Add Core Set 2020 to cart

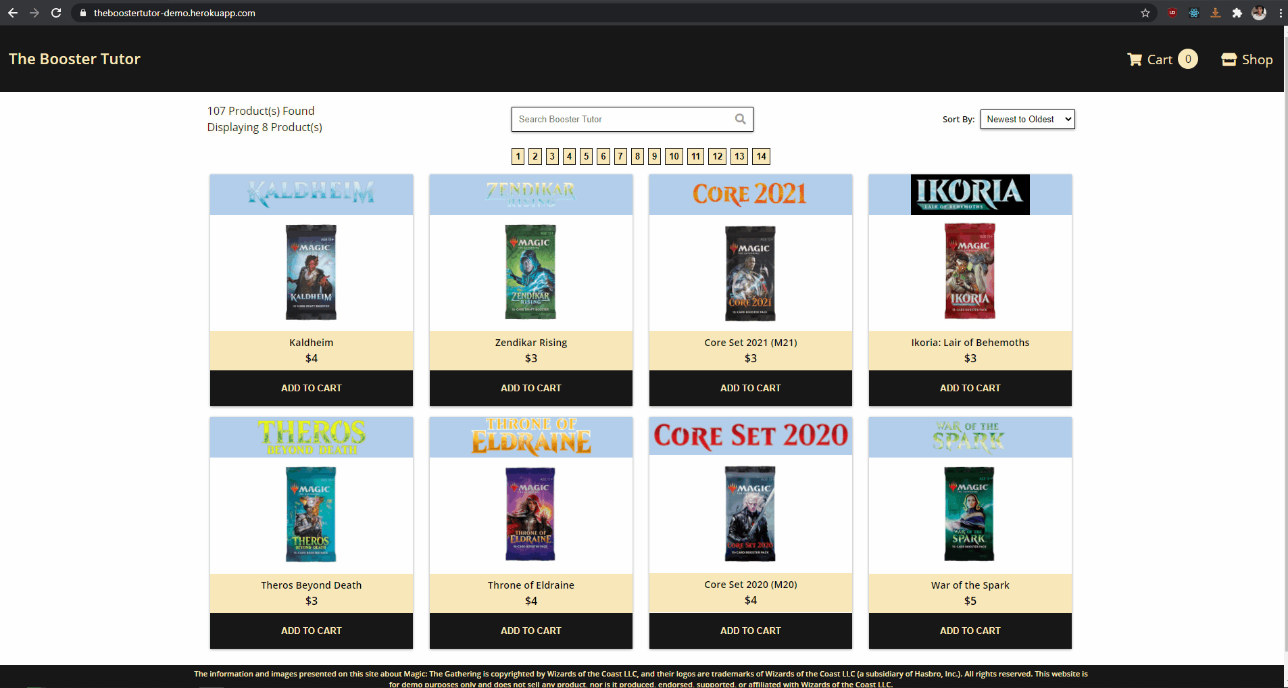tap(751, 631)
